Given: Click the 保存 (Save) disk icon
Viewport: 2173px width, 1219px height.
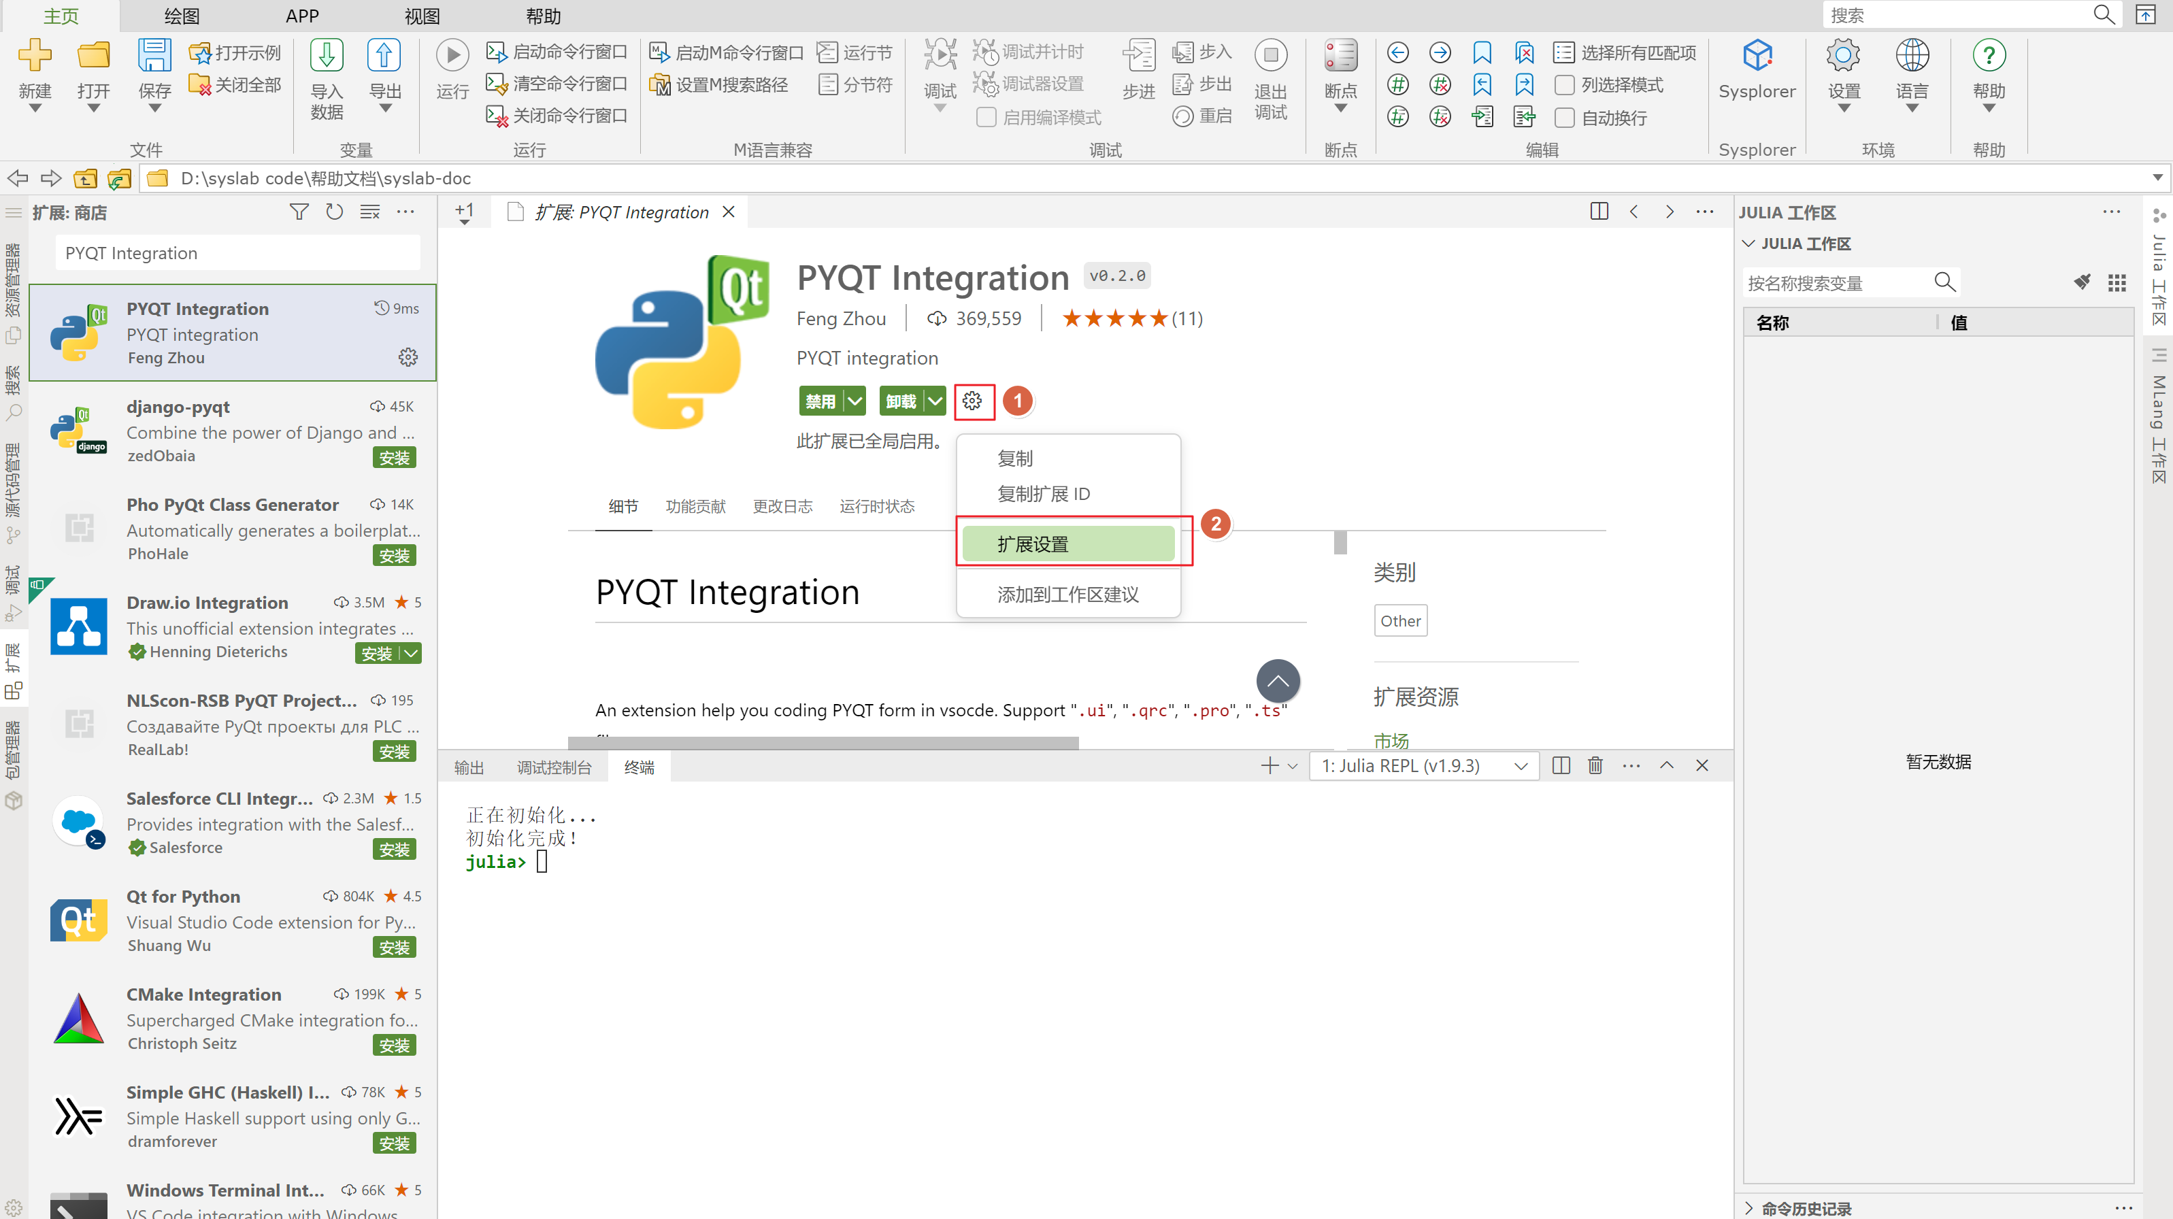Looking at the screenshot, I should coord(154,56).
